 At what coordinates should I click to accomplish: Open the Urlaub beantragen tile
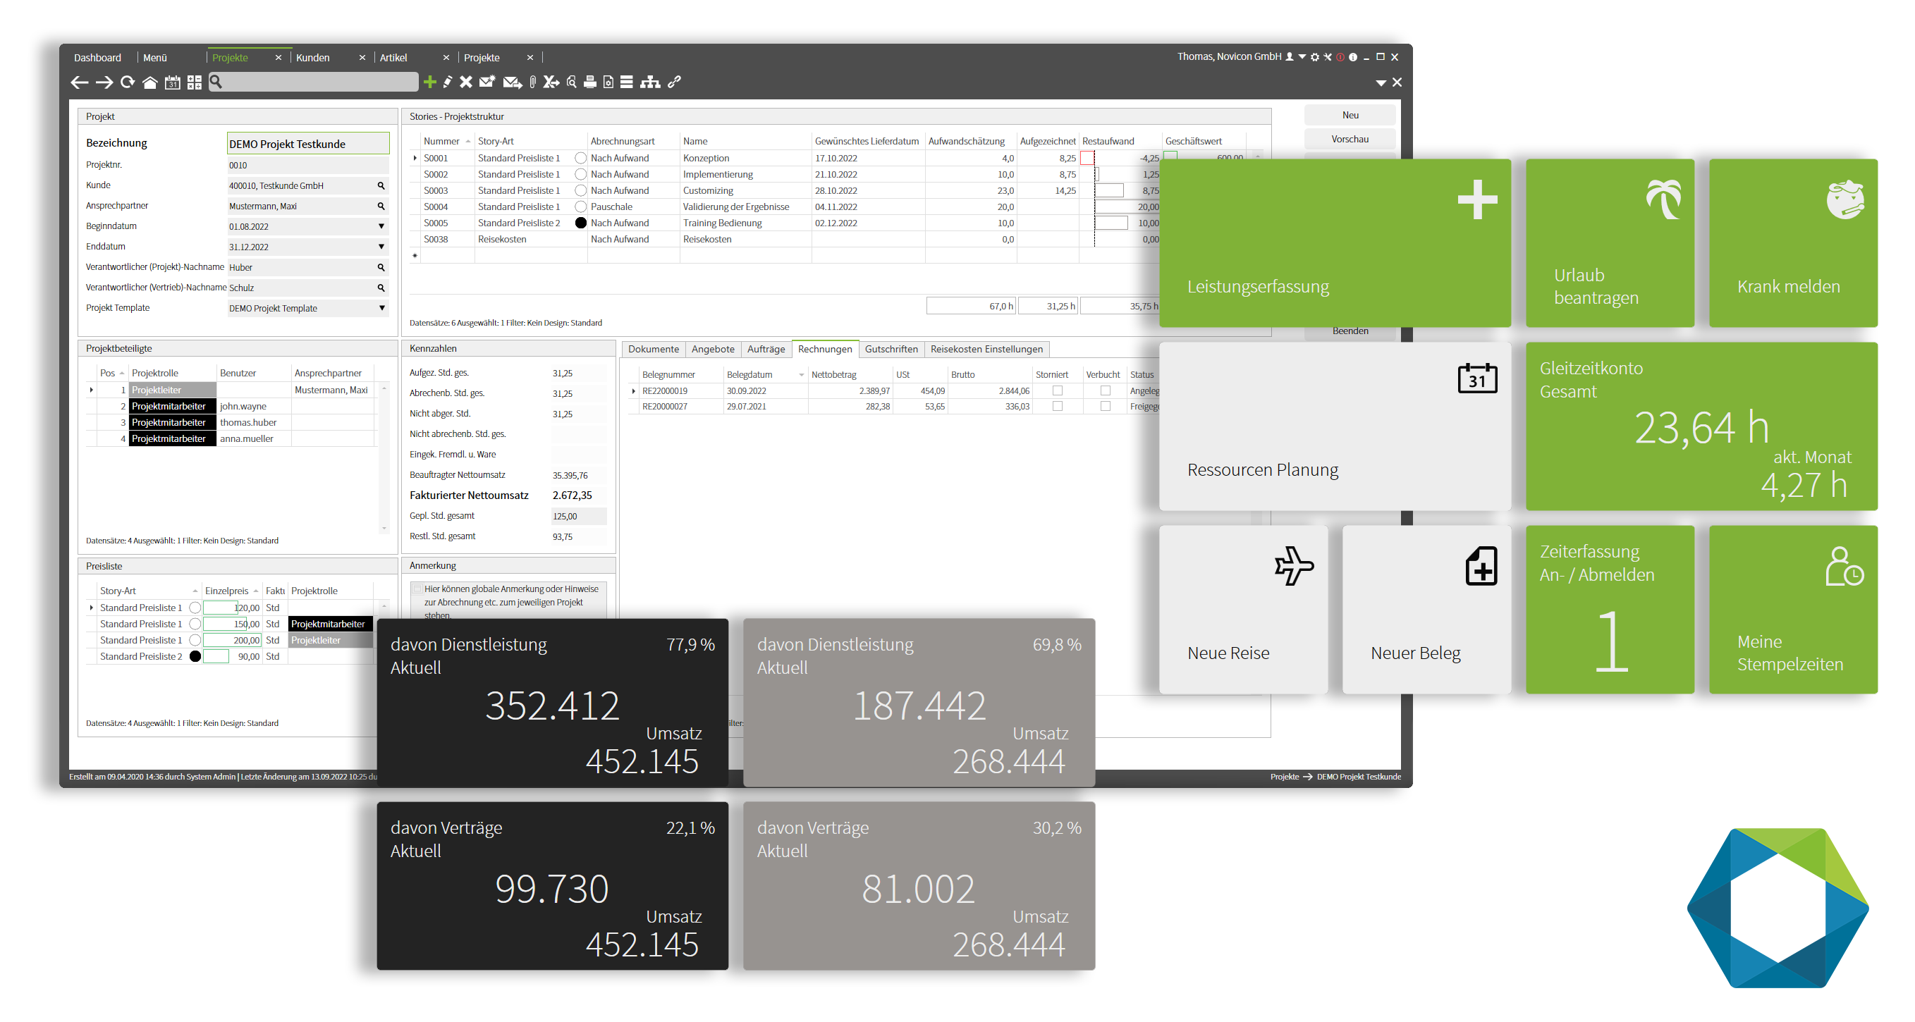pos(1610,242)
